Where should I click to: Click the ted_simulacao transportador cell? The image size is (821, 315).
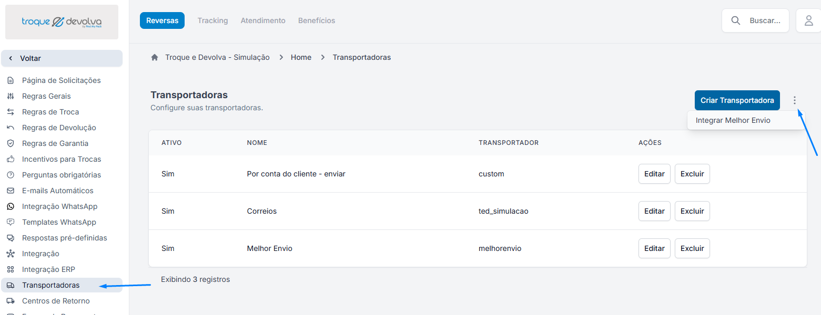[x=503, y=211]
